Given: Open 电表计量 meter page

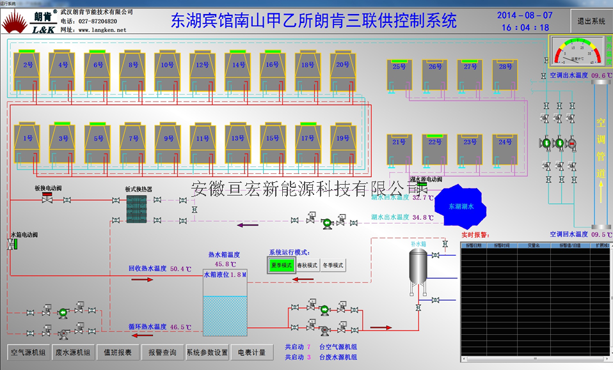Looking at the screenshot, I should coord(251,353).
